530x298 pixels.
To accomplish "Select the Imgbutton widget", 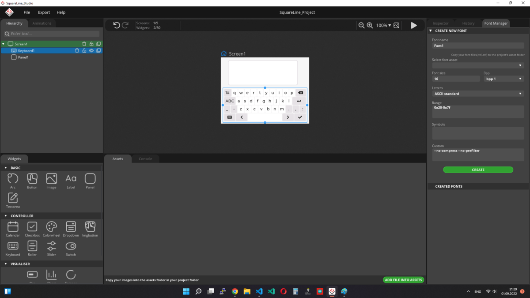I will [90, 229].
